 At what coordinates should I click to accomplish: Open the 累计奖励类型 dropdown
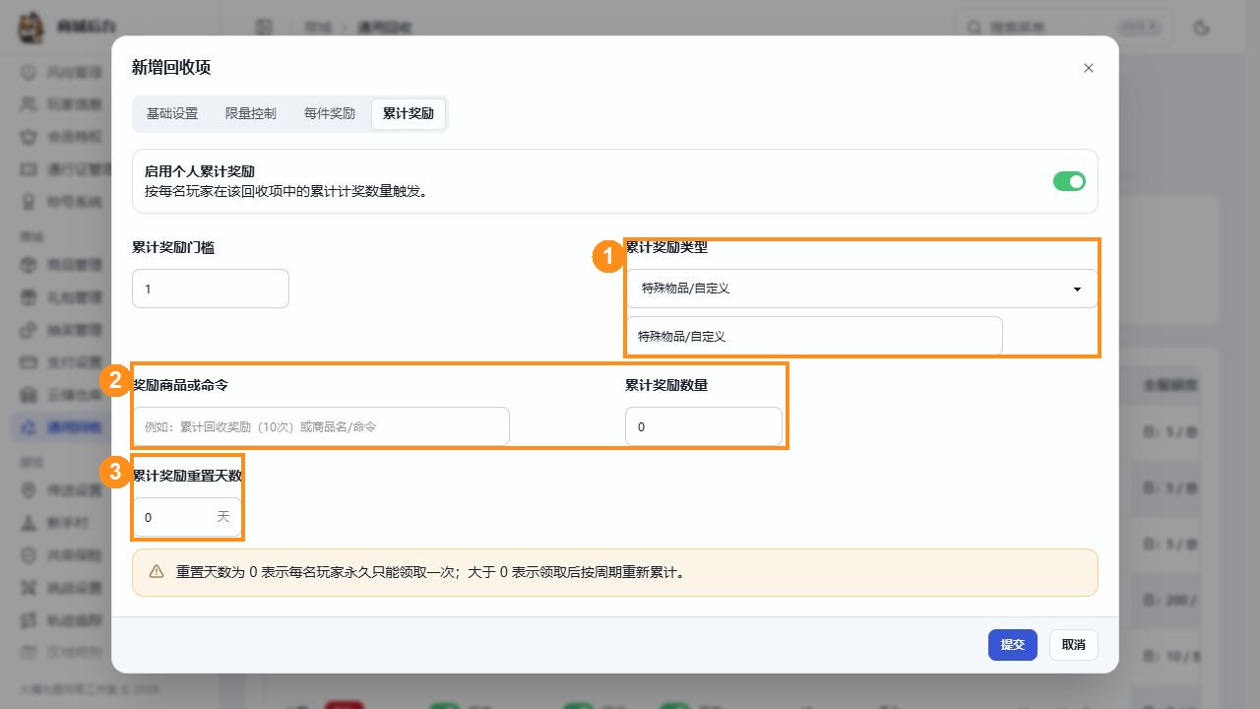861,289
